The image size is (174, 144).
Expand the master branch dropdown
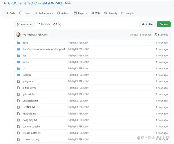click(x=24, y=24)
